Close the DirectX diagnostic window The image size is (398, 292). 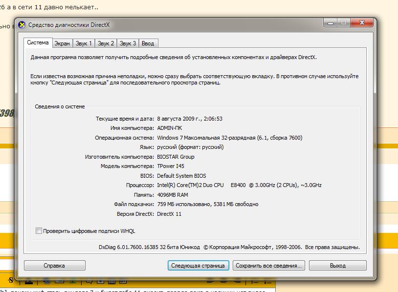[x=362, y=23]
